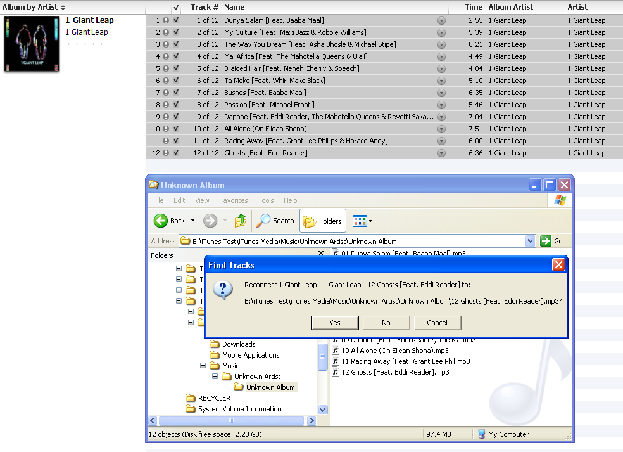
Task: Click My Computer icon in status bar
Action: pyautogui.click(x=482, y=434)
